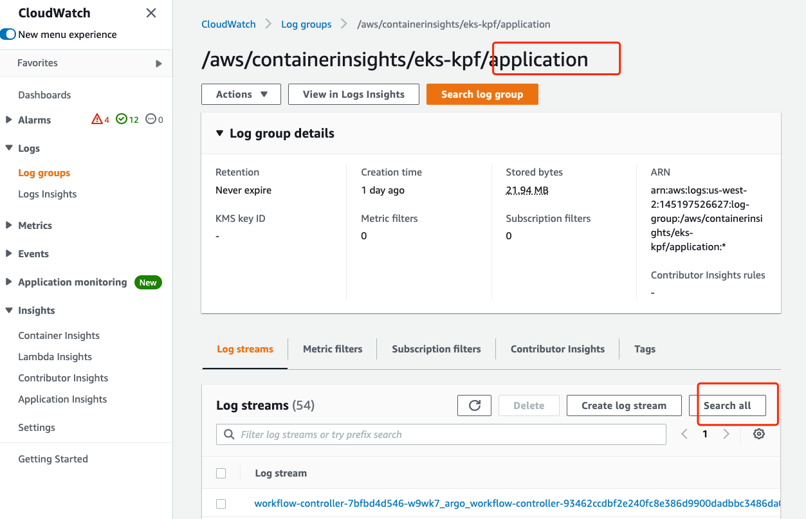Select all log streams checkbox
The width and height of the screenshot is (806, 519).
coord(221,473)
